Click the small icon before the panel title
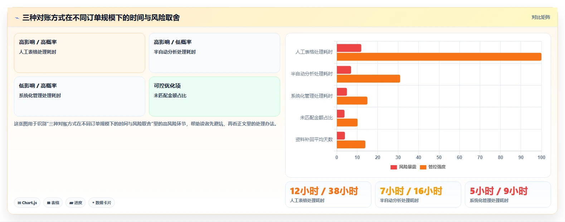Image resolution: width=565 pixels, height=222 pixels. coord(17,18)
